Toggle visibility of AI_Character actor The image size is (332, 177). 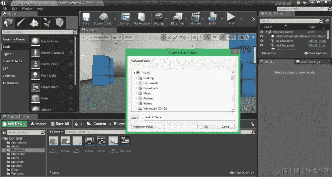click(x=262, y=41)
